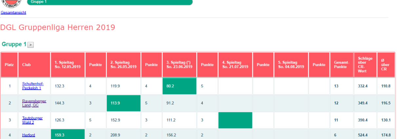397x139 pixels.
Task: Click the Club column header
Action: (34, 65)
